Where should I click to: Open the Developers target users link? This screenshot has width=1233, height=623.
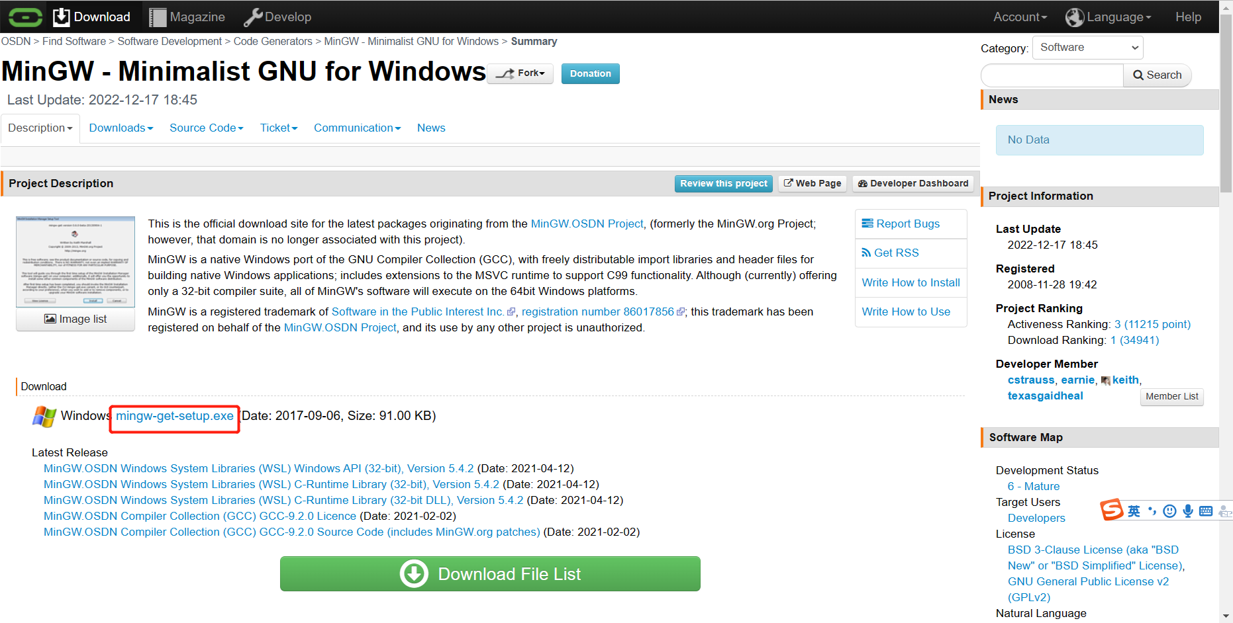(x=1036, y=518)
